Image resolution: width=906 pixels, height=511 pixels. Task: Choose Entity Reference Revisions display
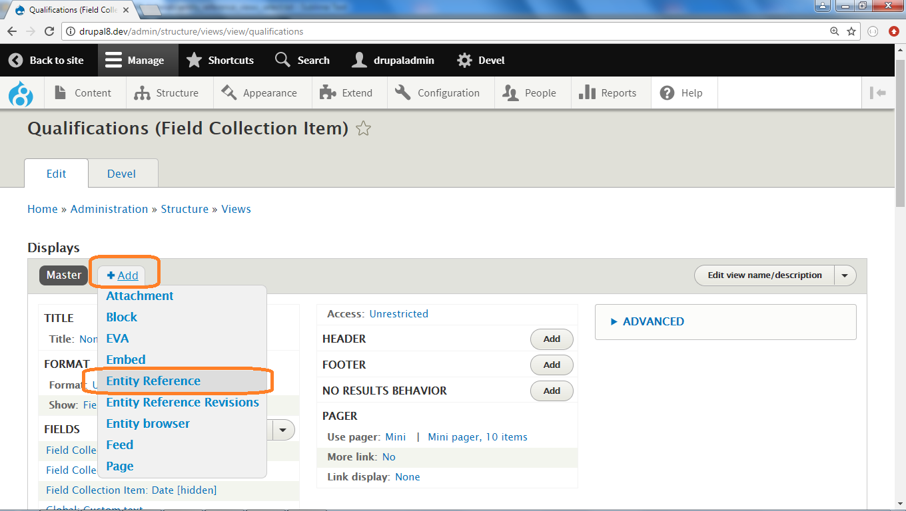183,403
